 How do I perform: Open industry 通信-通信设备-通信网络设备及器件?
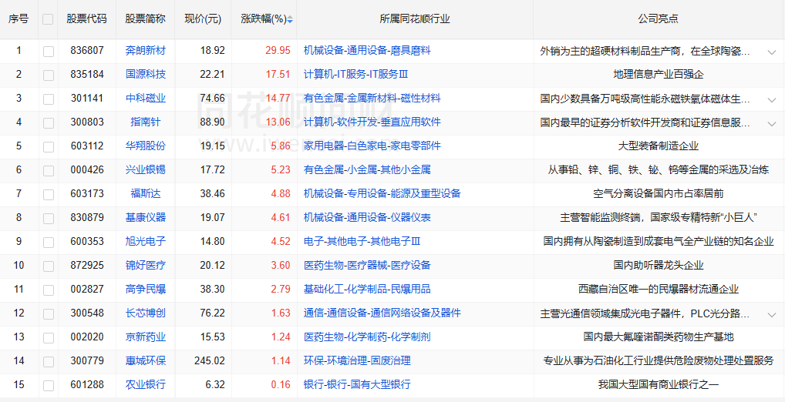pyautogui.click(x=382, y=313)
